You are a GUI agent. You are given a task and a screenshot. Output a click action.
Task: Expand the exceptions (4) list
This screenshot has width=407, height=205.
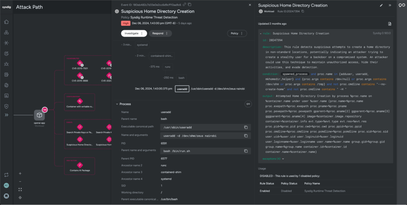pos(273,159)
